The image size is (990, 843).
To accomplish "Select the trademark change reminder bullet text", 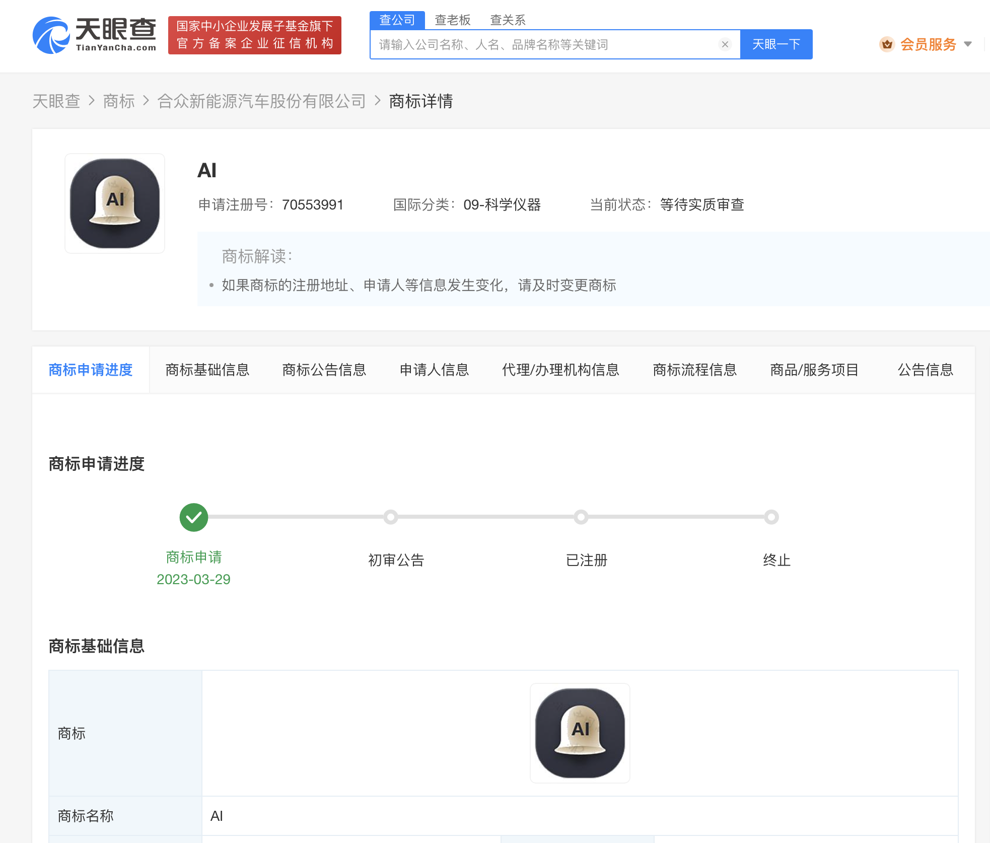I will coord(419,285).
